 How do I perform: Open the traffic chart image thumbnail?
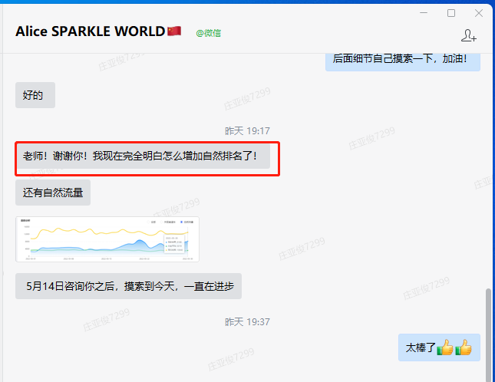pos(107,239)
